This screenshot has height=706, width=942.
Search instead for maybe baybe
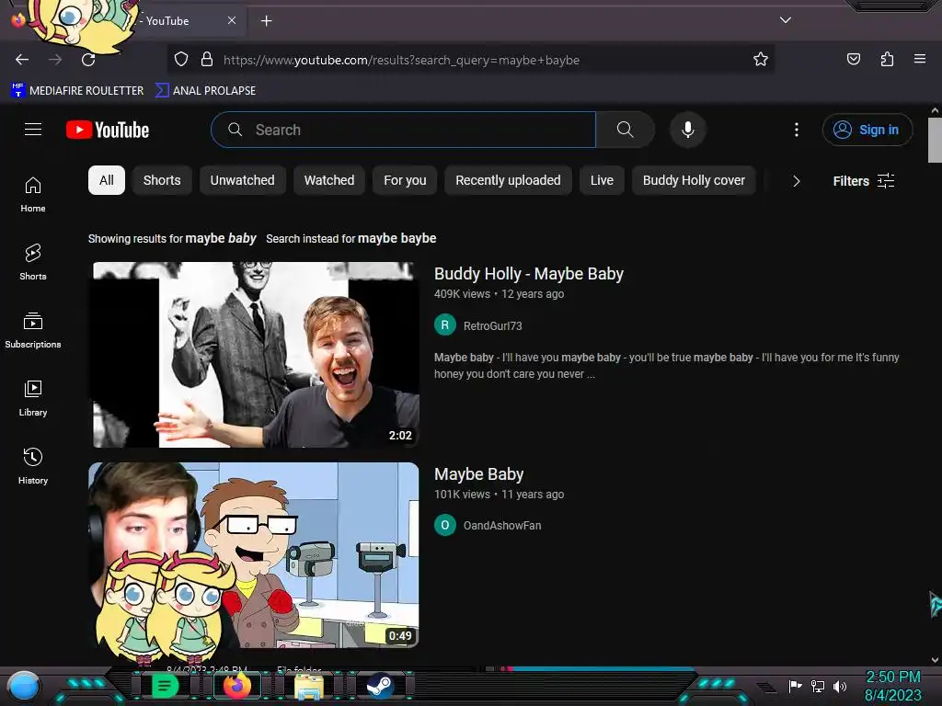click(x=397, y=238)
